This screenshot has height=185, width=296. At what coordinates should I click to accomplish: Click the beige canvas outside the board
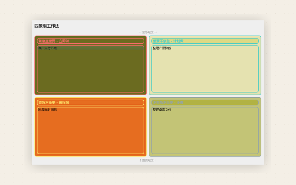pyautogui.click(x=15, y=94)
